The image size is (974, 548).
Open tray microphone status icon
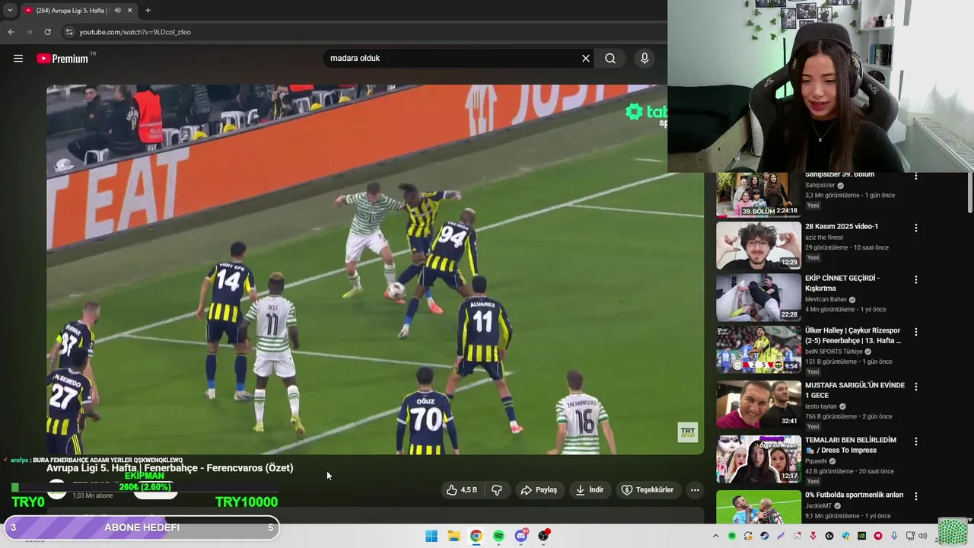coord(894,536)
